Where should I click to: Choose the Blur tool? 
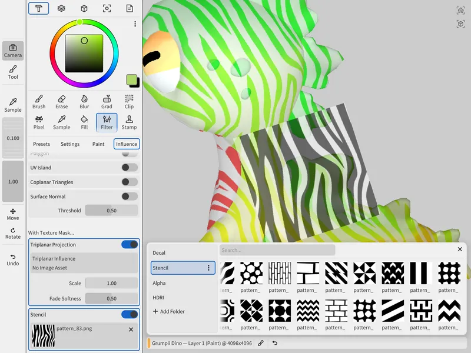(x=84, y=102)
